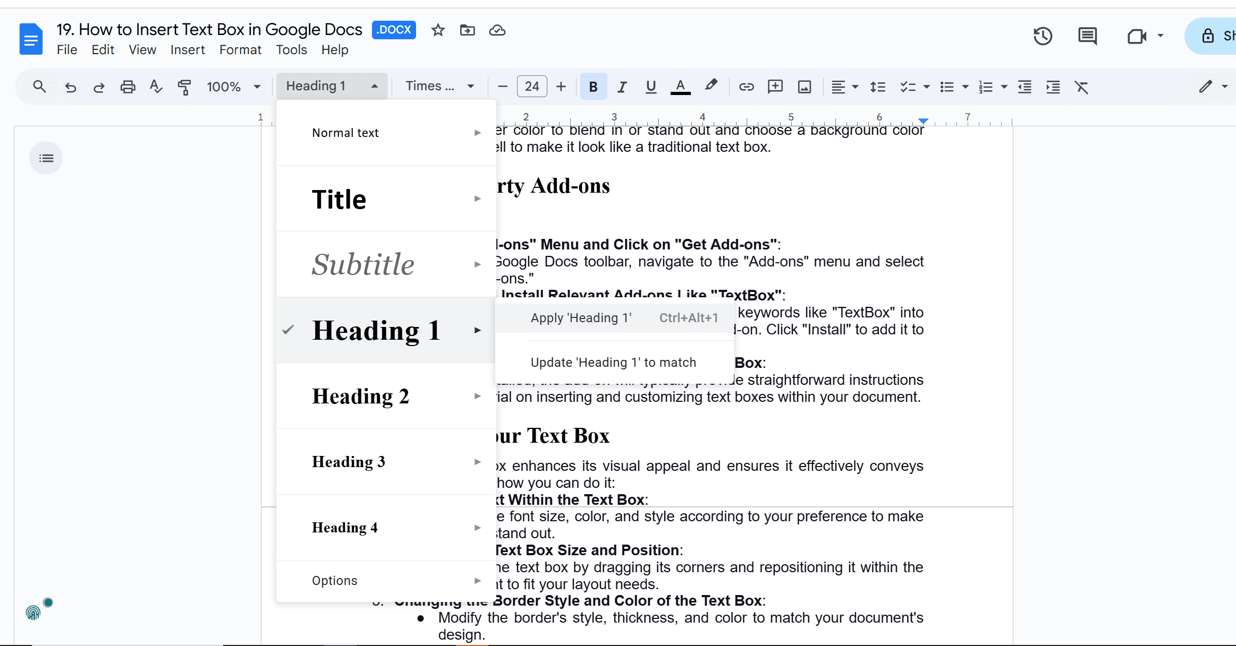Open the Tools menu
The image size is (1236, 646).
(x=291, y=49)
